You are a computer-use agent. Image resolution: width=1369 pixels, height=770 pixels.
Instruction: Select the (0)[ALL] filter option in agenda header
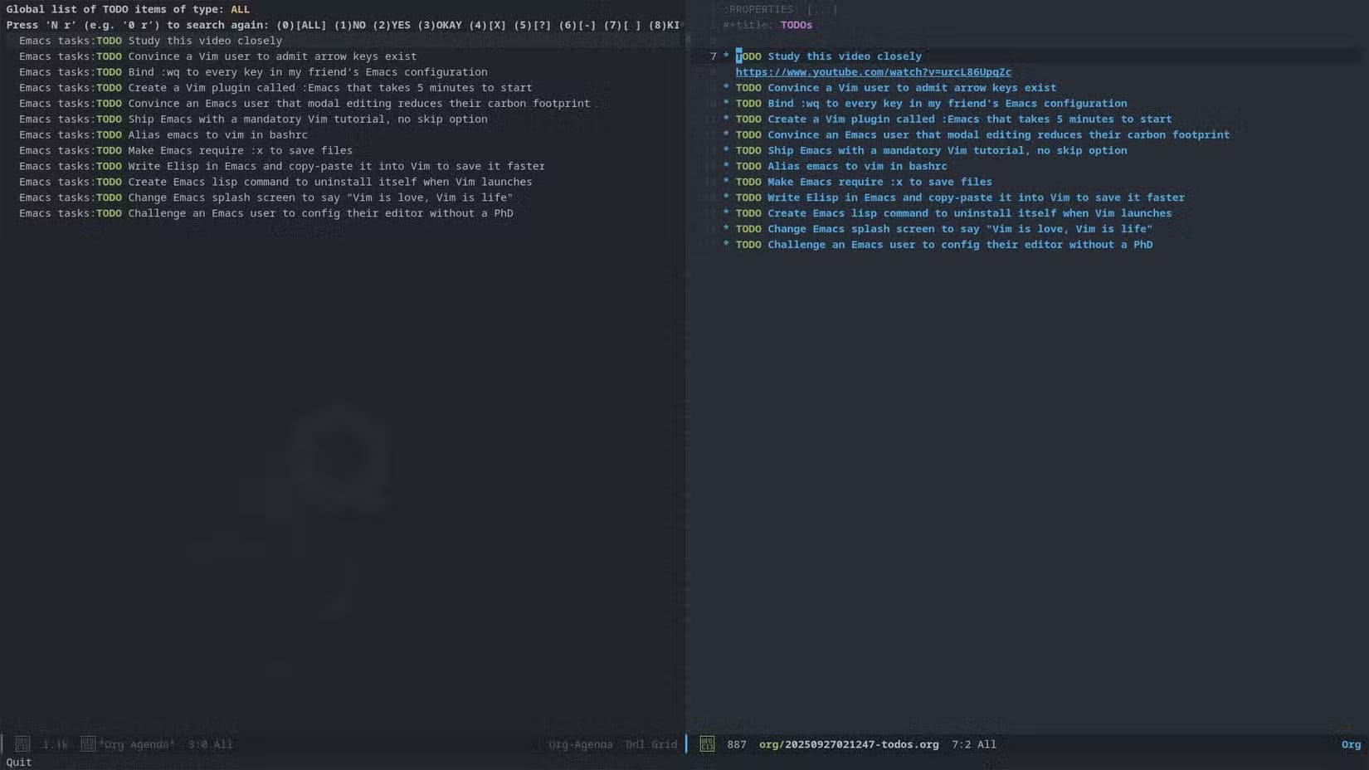(x=301, y=25)
